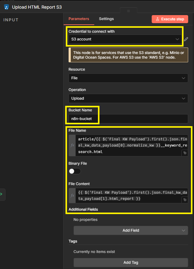The image size is (194, 269).
Task: Click the fx icon beside File Name
Action: tap(72, 145)
